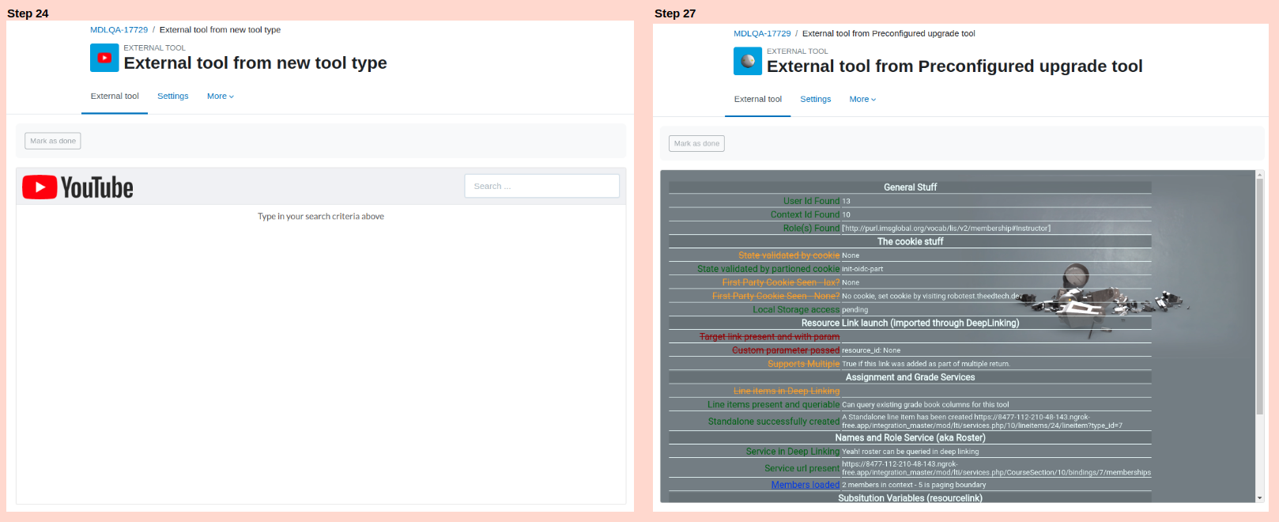Viewport: 1279px width, 522px height.
Task: Focus the YouTube Search field
Action: [542, 186]
